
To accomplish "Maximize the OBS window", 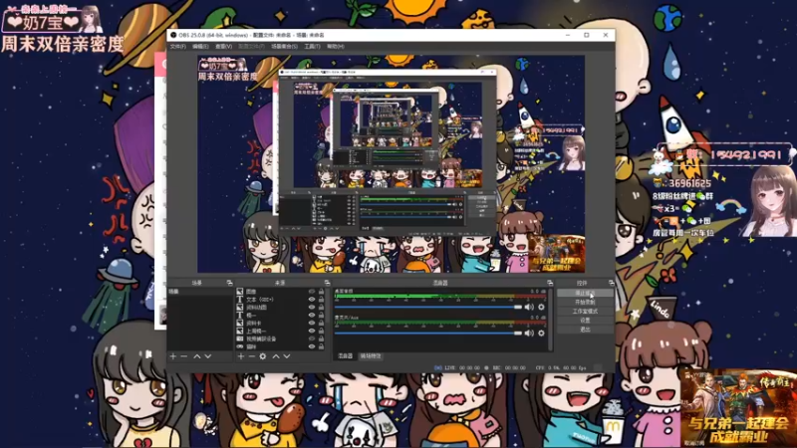I will coord(587,35).
